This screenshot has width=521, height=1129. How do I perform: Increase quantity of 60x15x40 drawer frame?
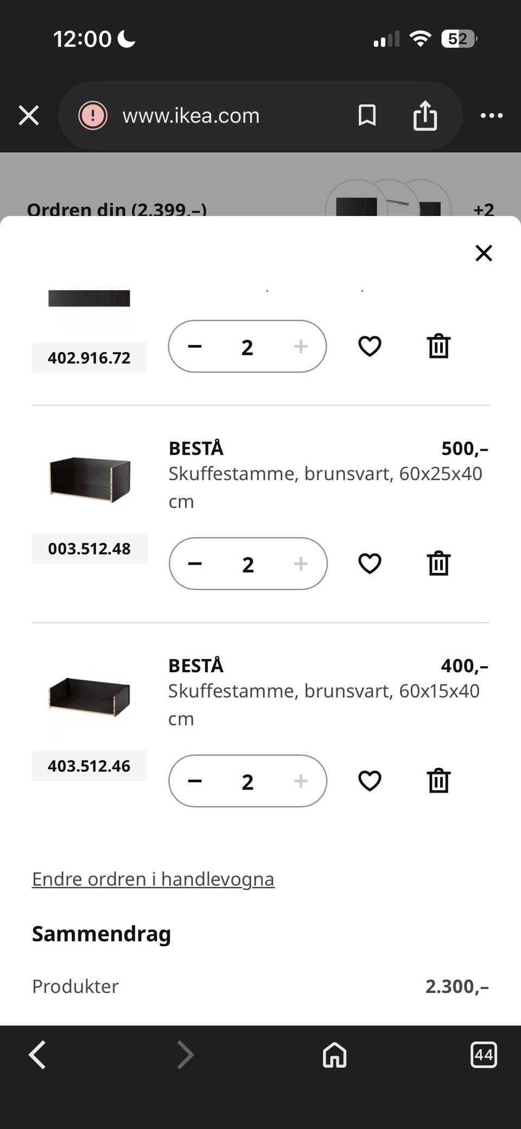pos(301,781)
